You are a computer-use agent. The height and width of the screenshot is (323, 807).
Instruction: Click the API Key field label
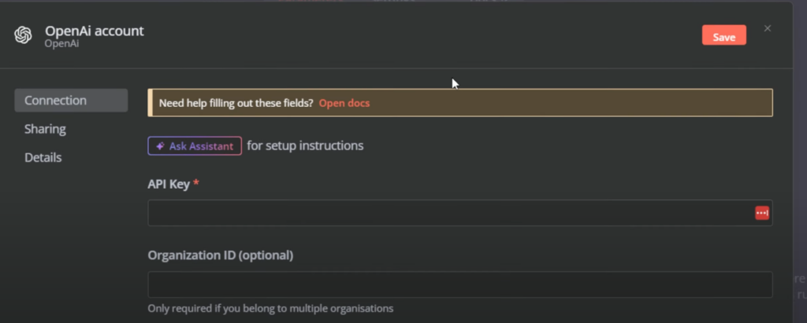tap(169, 183)
